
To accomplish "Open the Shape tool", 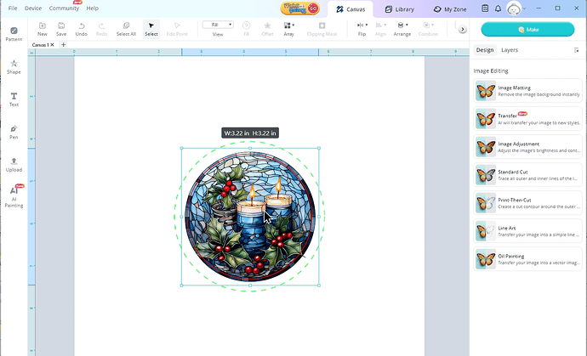I will point(14,66).
